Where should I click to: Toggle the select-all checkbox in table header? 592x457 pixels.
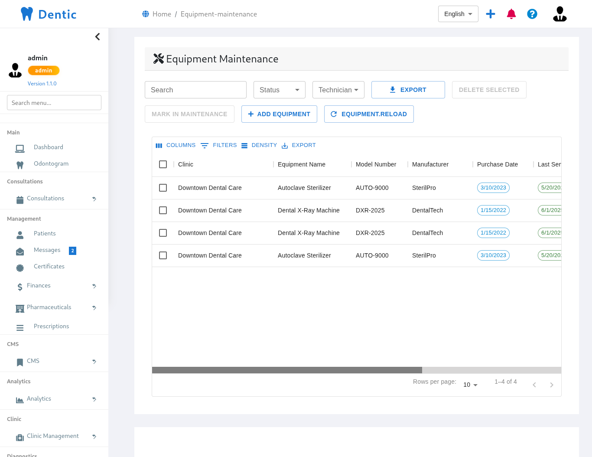163,164
